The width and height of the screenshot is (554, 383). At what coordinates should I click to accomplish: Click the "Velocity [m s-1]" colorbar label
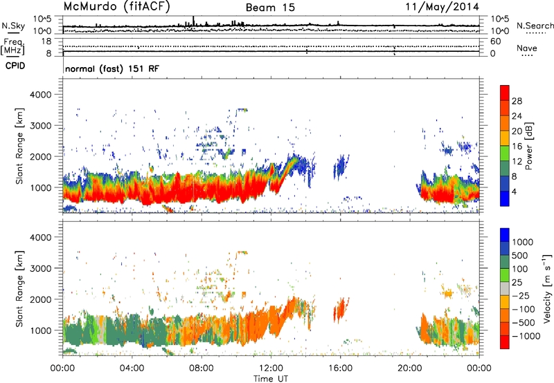[547, 288]
